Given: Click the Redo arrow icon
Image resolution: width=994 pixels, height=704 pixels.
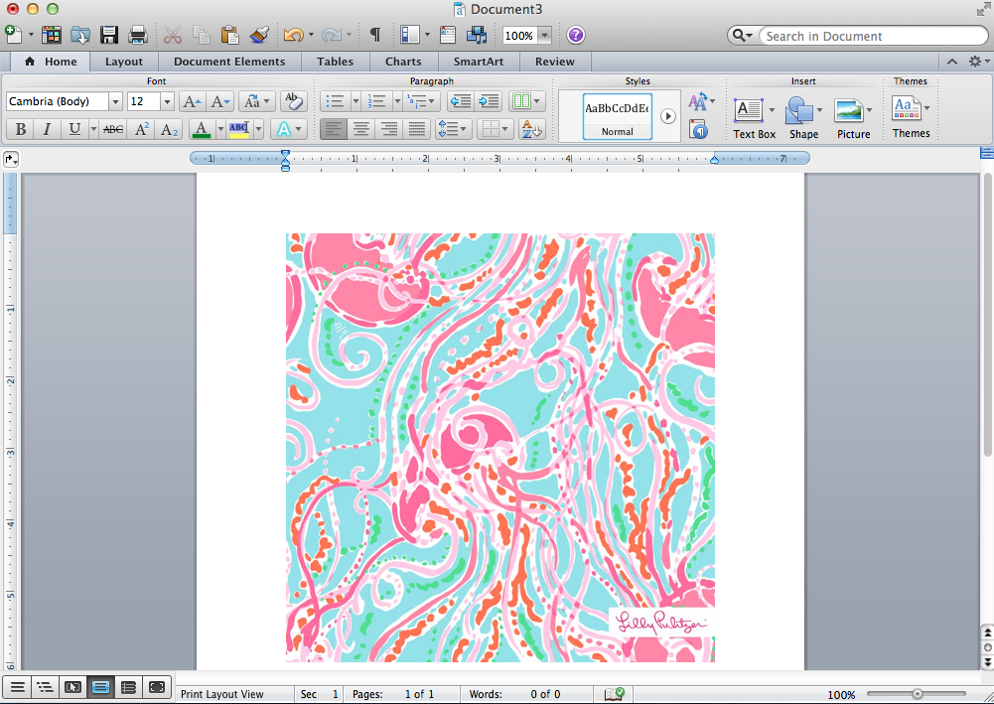Looking at the screenshot, I should 331,35.
